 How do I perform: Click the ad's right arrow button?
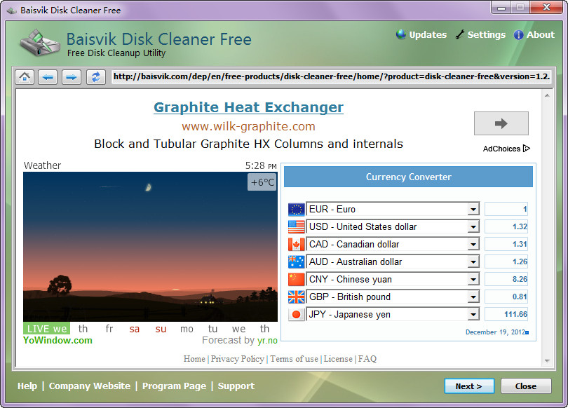[501, 123]
